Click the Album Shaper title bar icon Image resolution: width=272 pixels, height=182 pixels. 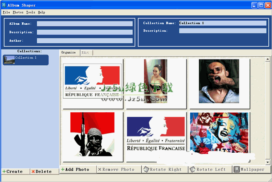pyautogui.click(x=4, y=5)
